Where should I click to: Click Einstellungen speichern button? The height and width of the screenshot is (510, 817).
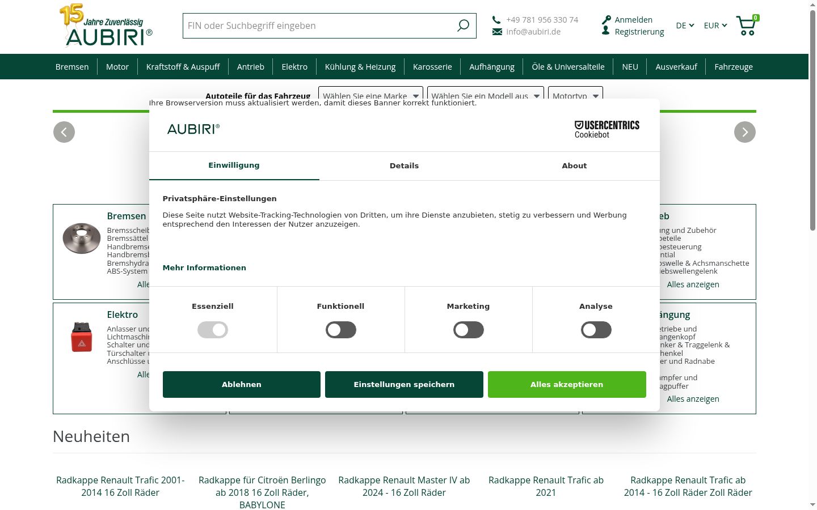(404, 384)
